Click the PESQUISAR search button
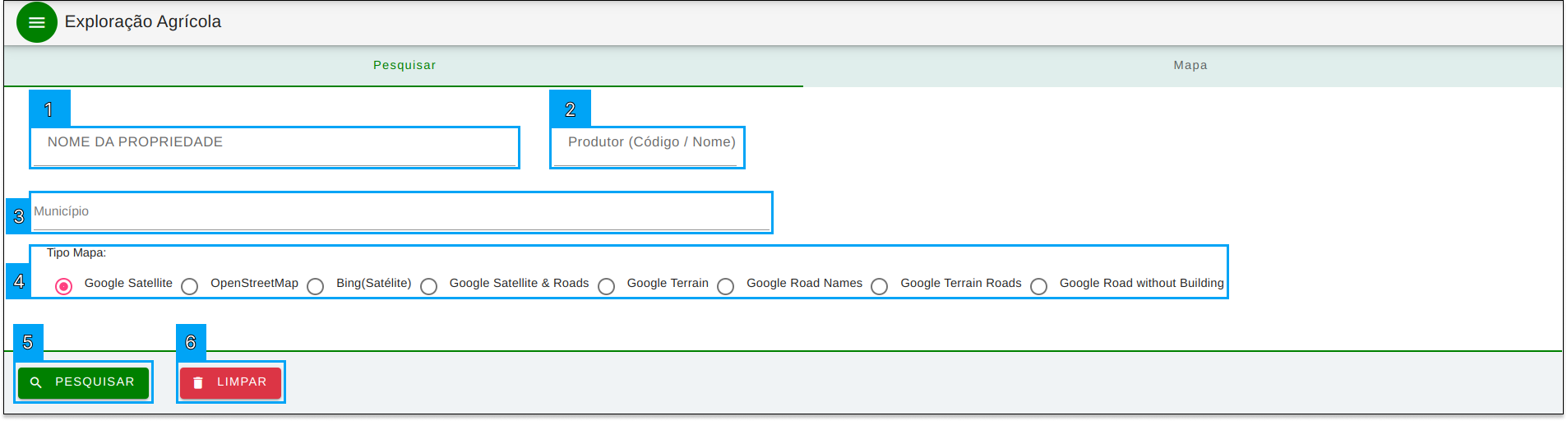Screen dimensions: 1567x421 point(83,382)
